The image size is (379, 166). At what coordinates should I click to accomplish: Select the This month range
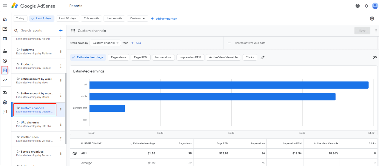[x=91, y=18]
